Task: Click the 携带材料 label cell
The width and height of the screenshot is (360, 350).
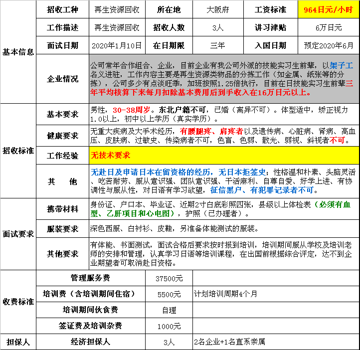Action: pyautogui.click(x=62, y=209)
